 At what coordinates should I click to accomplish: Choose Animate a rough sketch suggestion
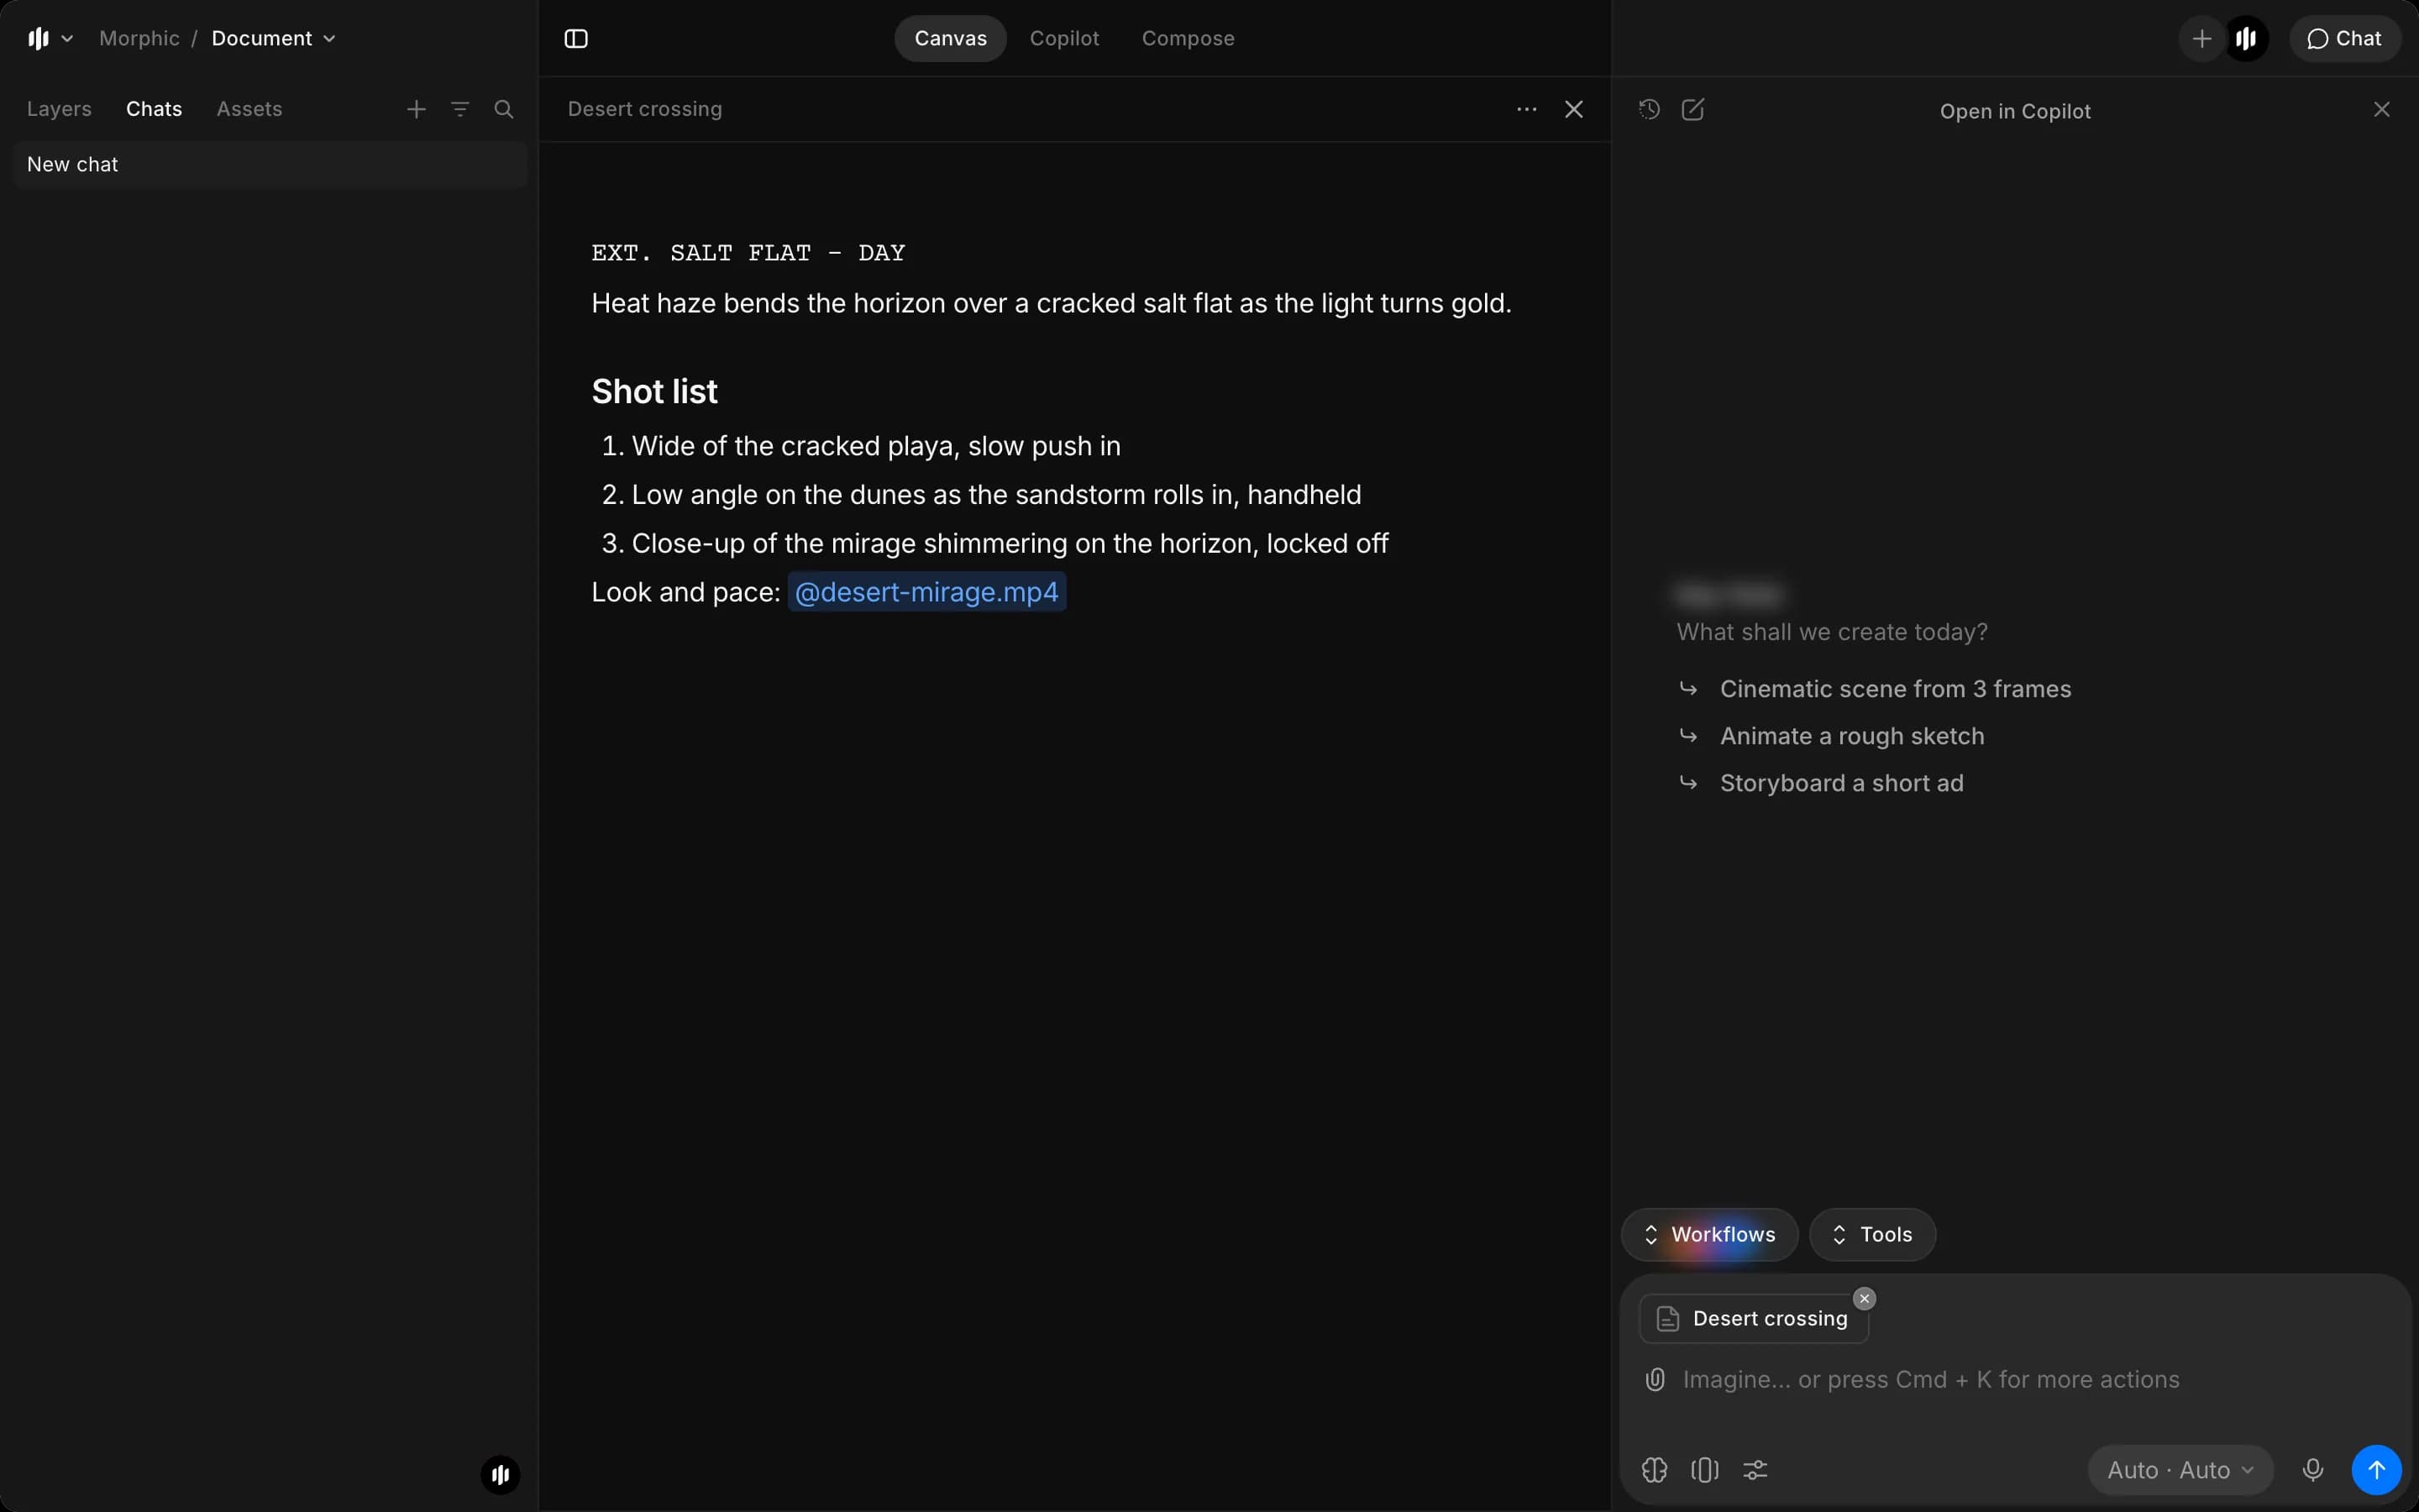(1851, 736)
